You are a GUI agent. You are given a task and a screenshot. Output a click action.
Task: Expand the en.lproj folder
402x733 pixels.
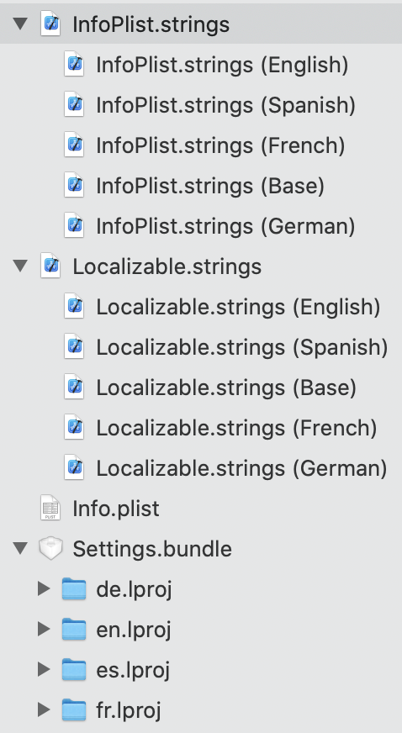point(44,629)
